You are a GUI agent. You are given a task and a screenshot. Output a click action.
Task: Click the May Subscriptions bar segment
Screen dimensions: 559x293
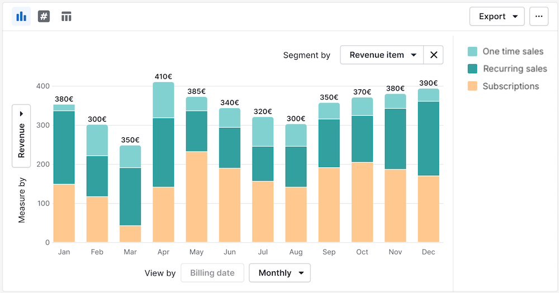196,196
